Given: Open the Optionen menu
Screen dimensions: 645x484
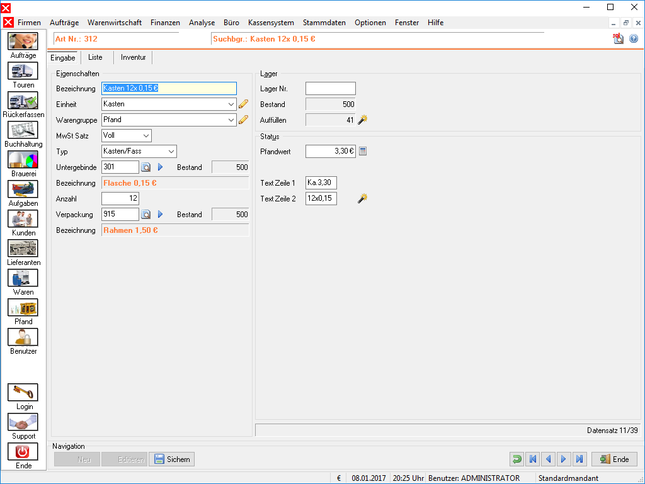Looking at the screenshot, I should tap(370, 23).
